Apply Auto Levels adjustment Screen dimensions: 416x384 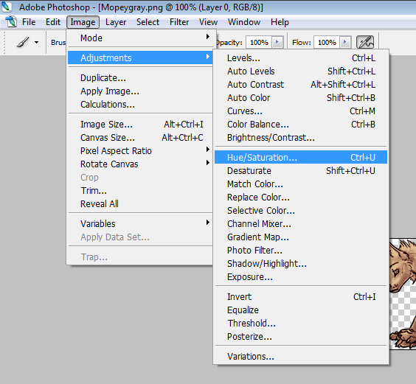pyautogui.click(x=301, y=71)
